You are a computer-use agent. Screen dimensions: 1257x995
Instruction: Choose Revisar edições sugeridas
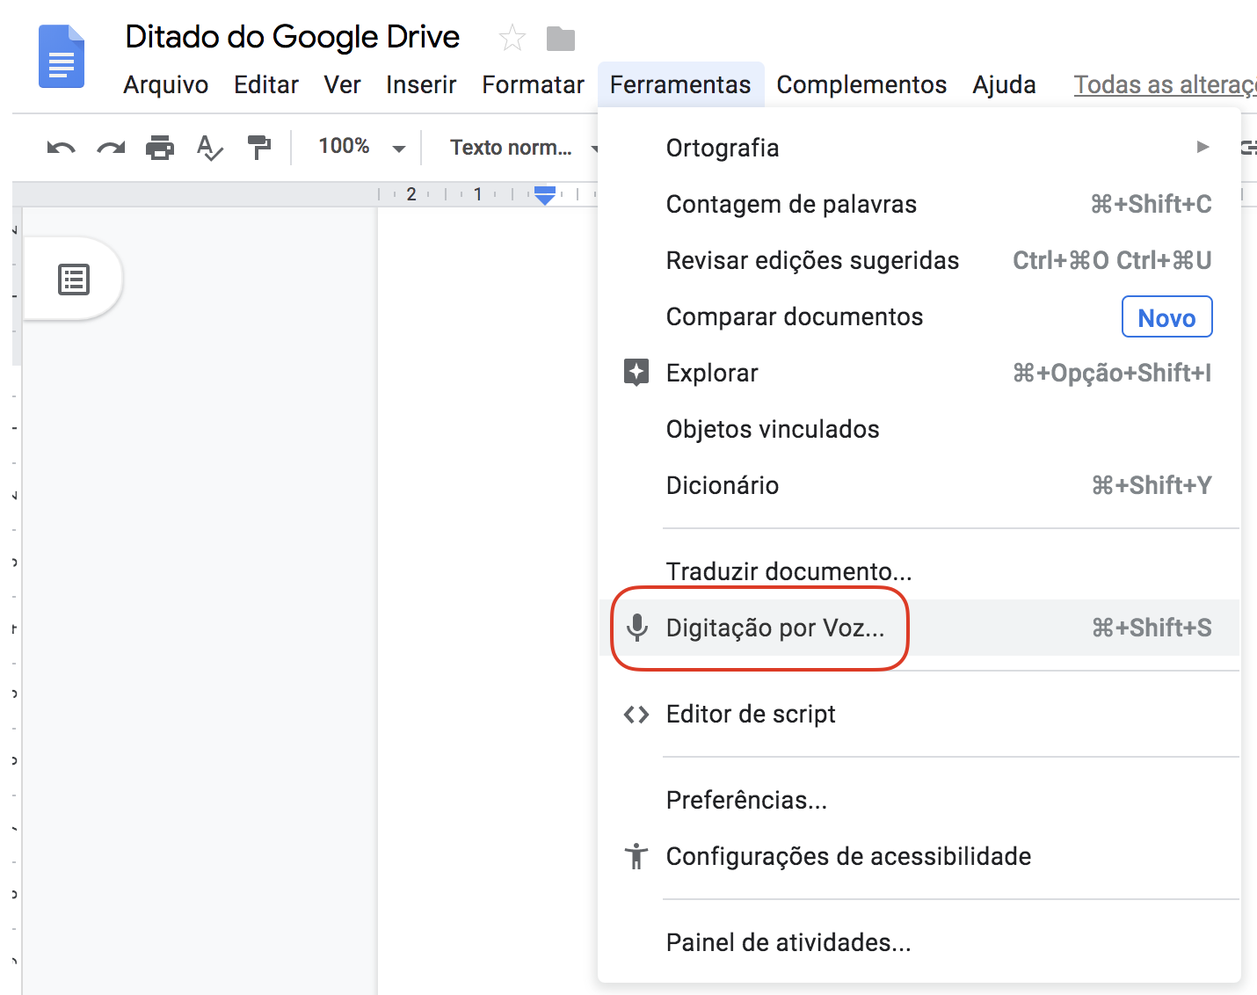tap(919, 260)
